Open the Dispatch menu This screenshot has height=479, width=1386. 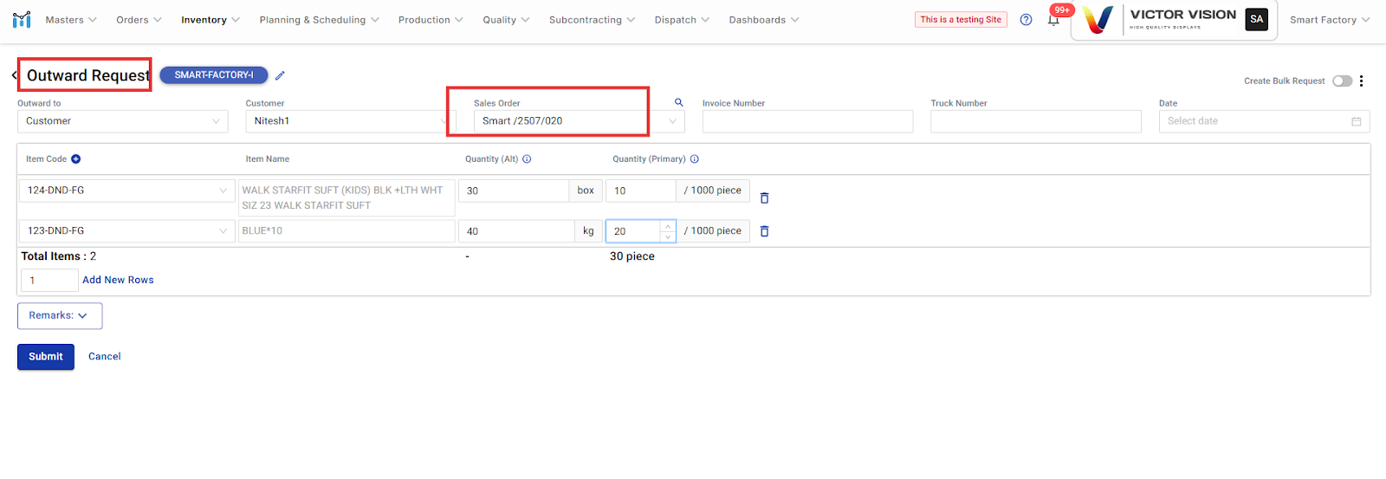(681, 20)
